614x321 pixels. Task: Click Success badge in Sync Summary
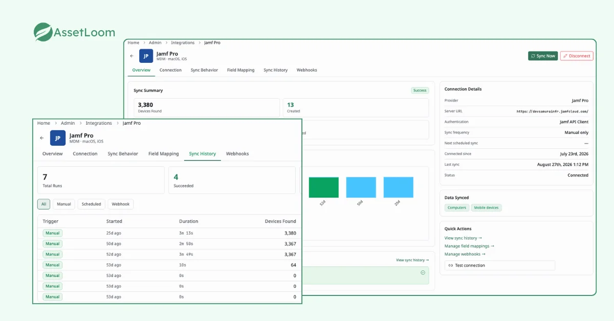(x=420, y=90)
